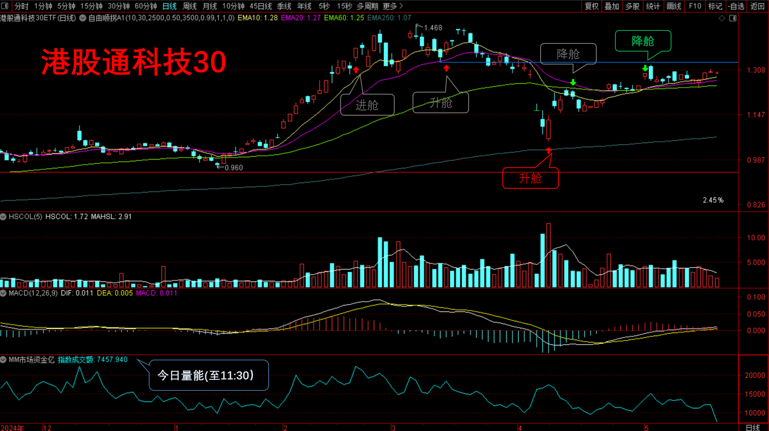Select the 45日线 period
Screen dimensions: 769x431
(261, 6)
